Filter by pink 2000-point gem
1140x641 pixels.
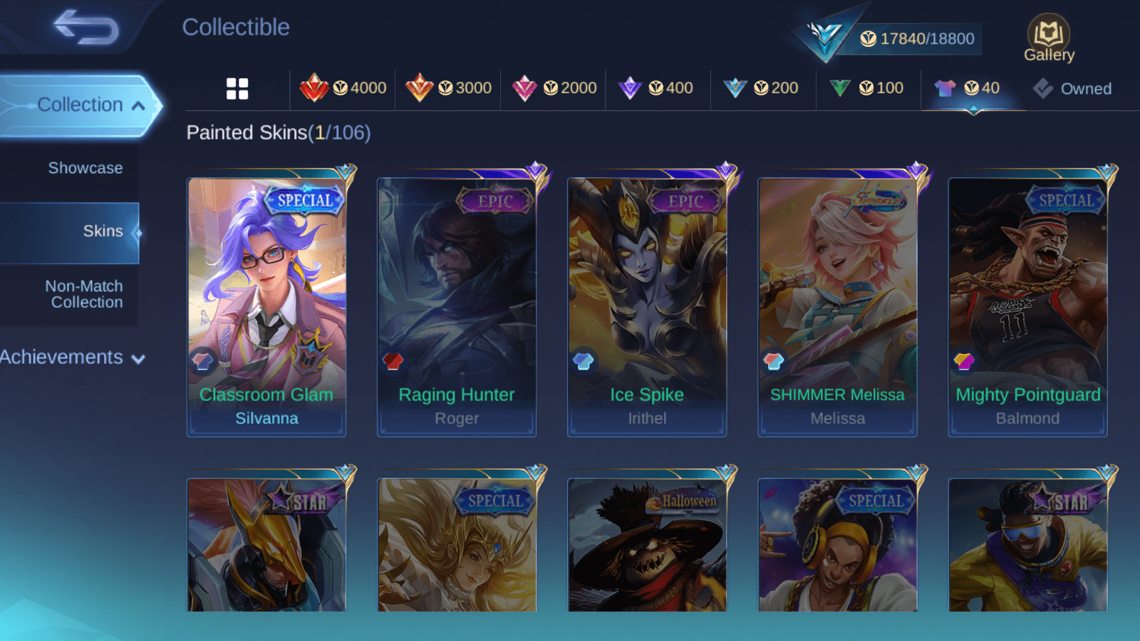(554, 88)
